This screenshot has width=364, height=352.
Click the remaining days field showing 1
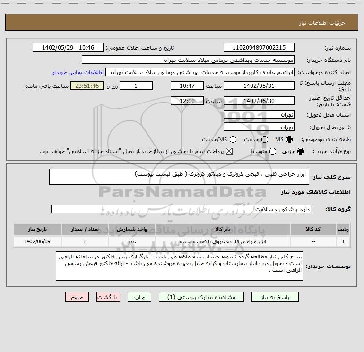coord(136,86)
